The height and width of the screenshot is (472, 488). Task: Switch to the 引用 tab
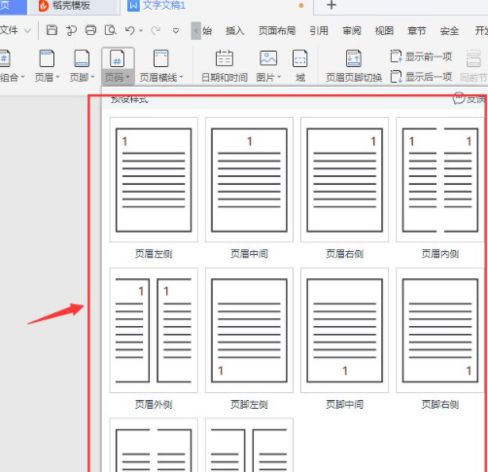[x=319, y=31]
